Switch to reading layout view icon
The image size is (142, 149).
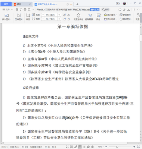(x=71, y=147)
